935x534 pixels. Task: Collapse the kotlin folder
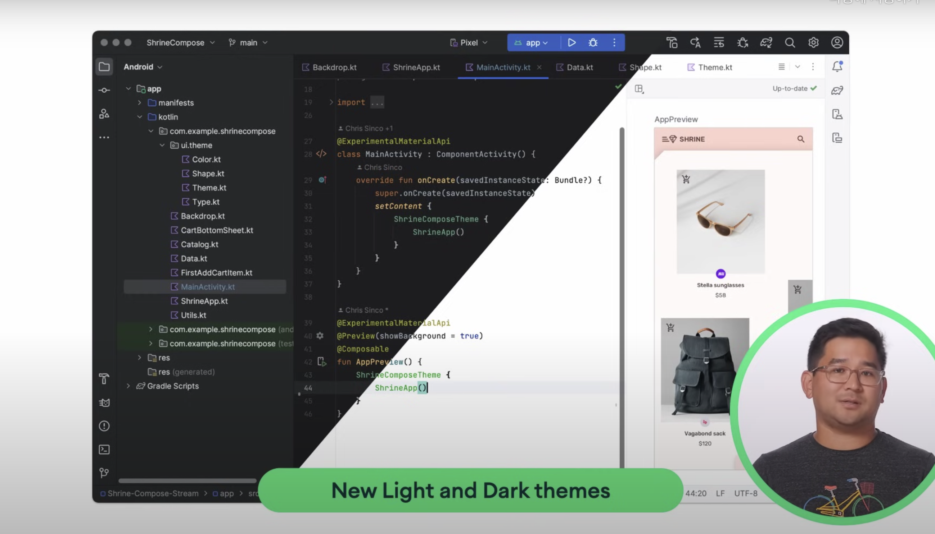pyautogui.click(x=139, y=117)
